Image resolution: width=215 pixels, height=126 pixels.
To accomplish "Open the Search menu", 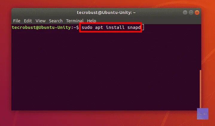I will coord(56,21).
